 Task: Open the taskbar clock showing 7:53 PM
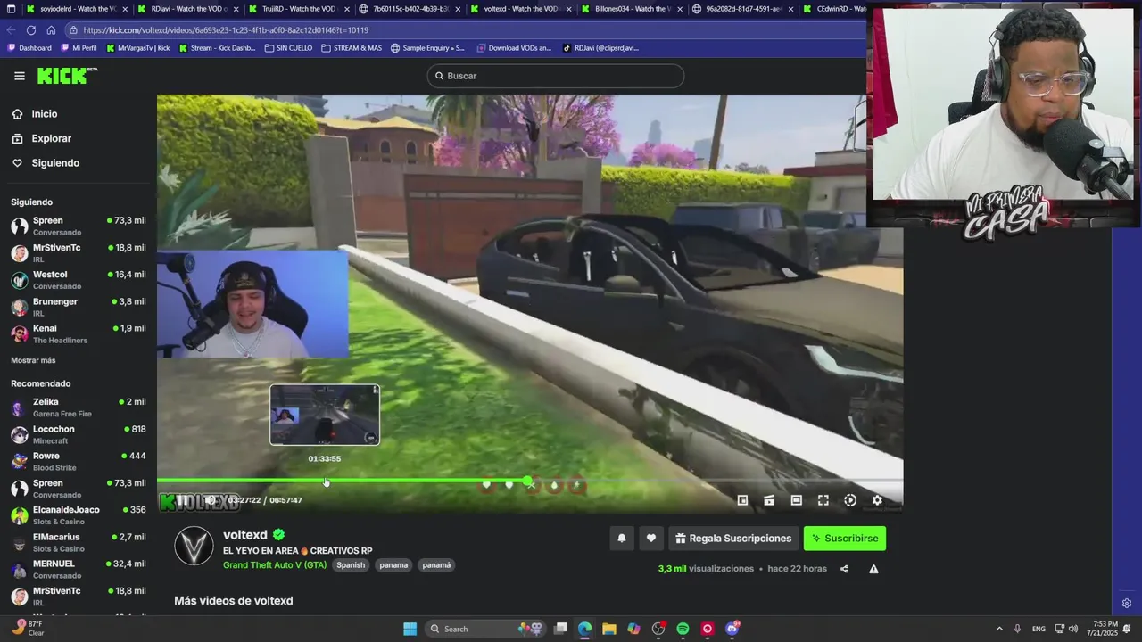point(1103,629)
